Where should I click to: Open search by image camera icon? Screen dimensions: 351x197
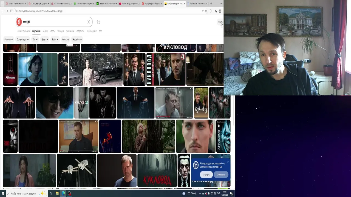[x=98, y=22]
